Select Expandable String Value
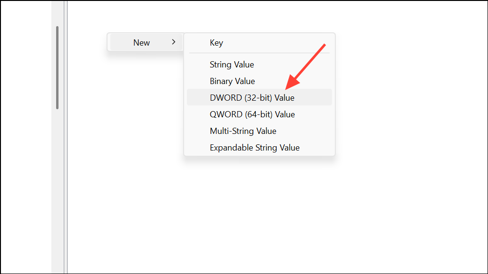The height and width of the screenshot is (274, 488). [254, 148]
